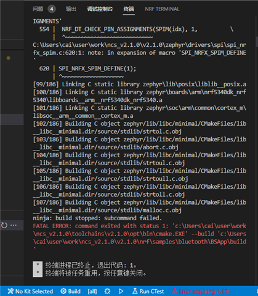258x296 pixels.
Task: Select the highlighted gray row in left sidebar
Action: [x=12, y=120]
